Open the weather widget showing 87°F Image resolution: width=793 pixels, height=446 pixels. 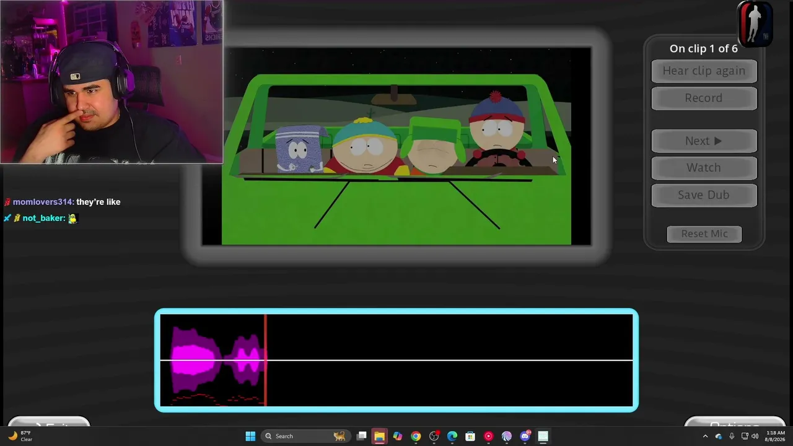[20, 436]
